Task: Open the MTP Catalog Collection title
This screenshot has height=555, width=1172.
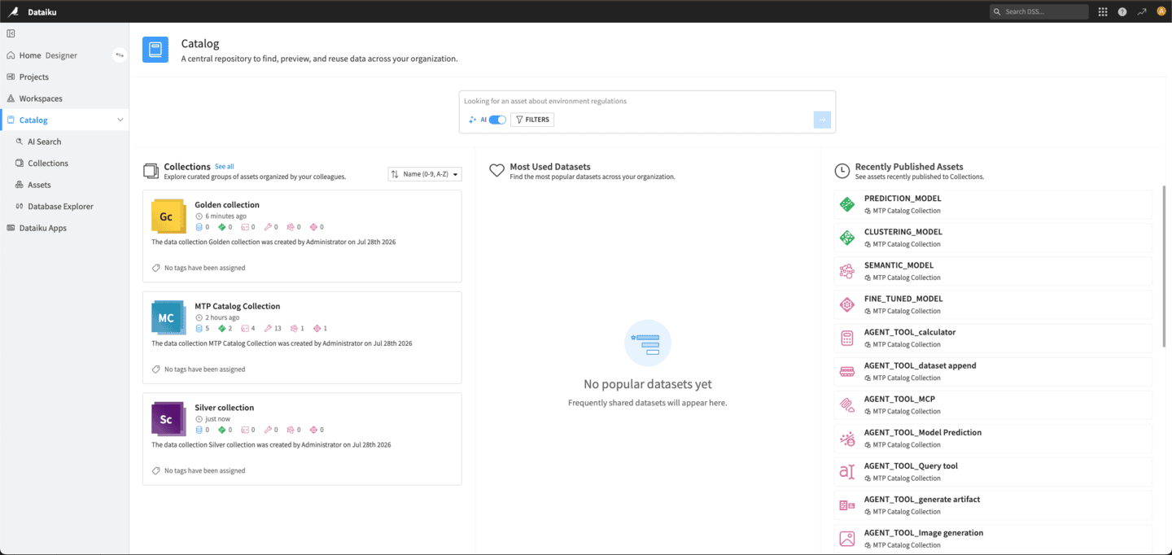Action: pos(238,307)
